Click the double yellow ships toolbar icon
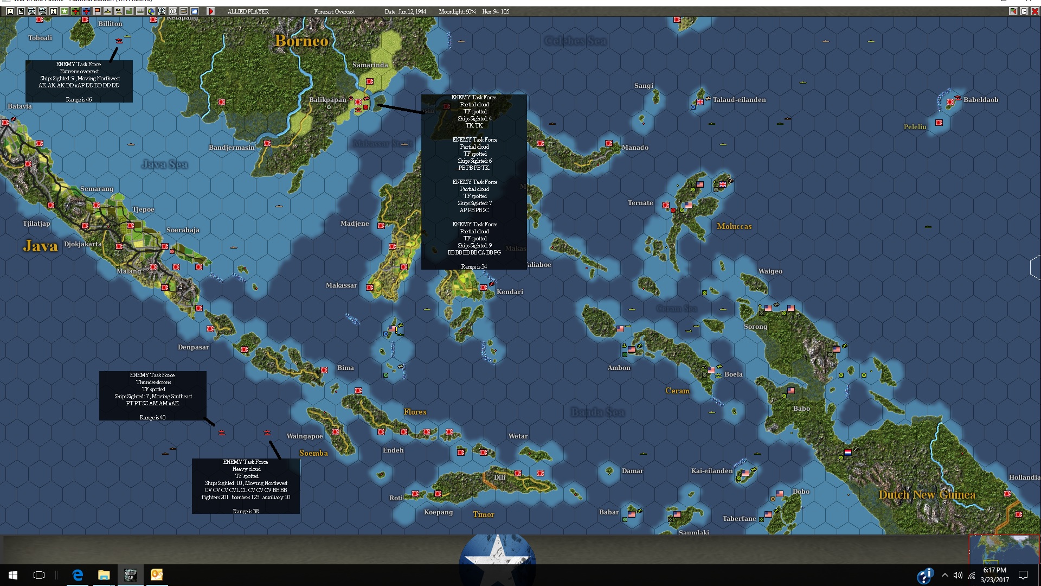 coord(119,11)
